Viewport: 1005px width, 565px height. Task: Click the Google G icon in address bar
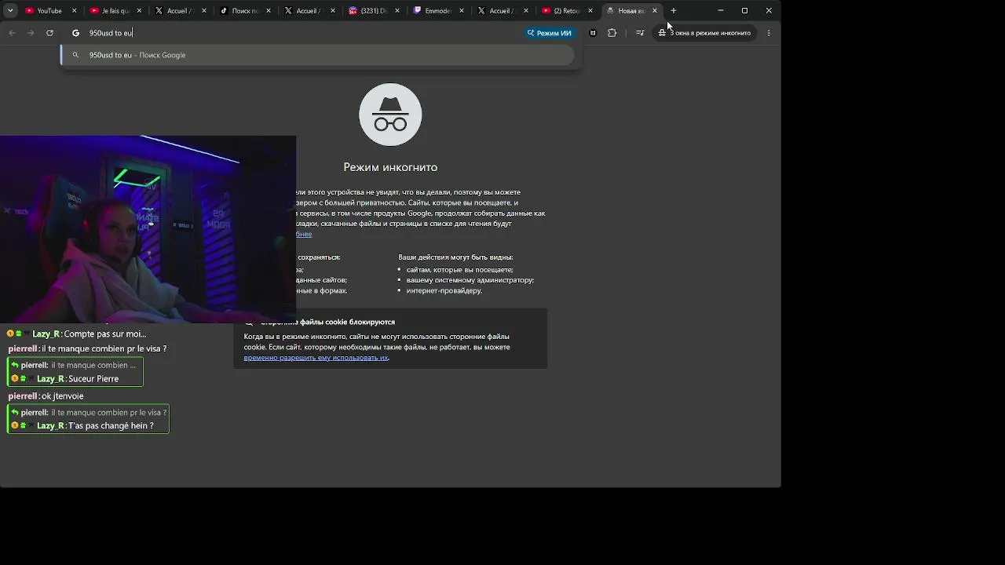(x=75, y=33)
